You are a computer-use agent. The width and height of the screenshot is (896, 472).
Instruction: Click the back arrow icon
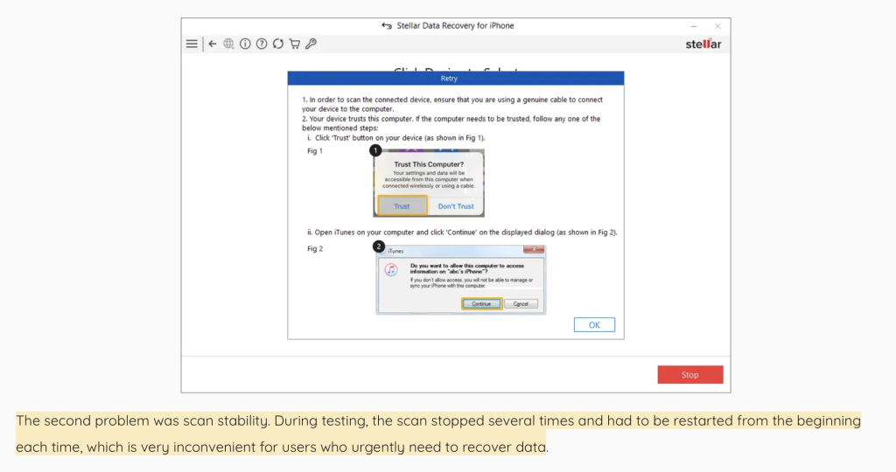(213, 44)
